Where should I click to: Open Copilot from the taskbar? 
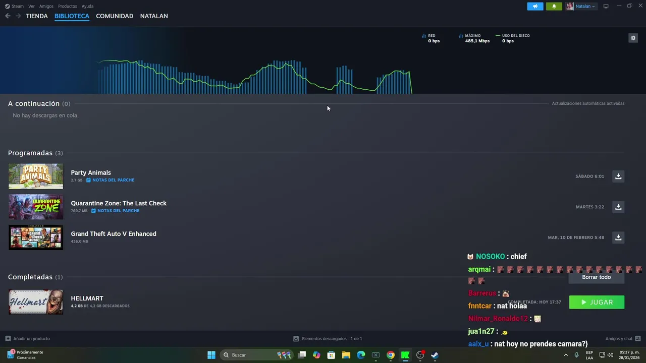click(316, 355)
